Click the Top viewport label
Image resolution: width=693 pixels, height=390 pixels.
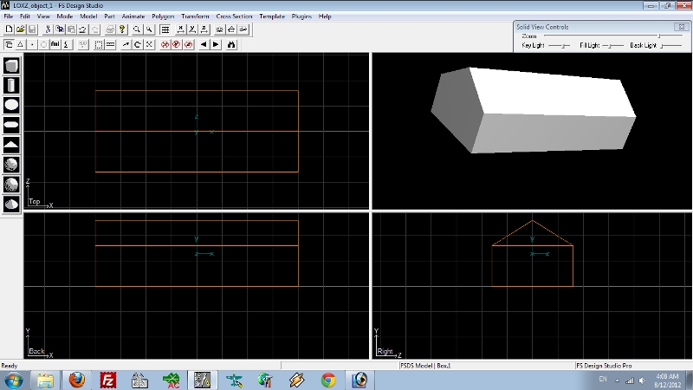coord(35,202)
